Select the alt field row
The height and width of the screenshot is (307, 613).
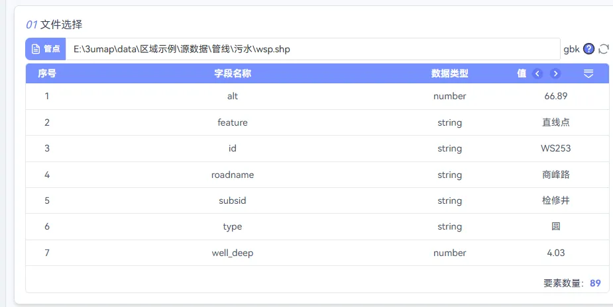[x=317, y=97]
